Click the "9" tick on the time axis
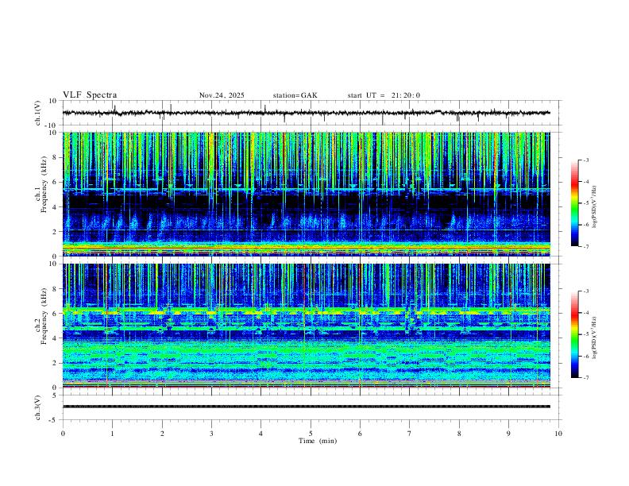Viewport: 629px width, 486px height. point(508,434)
